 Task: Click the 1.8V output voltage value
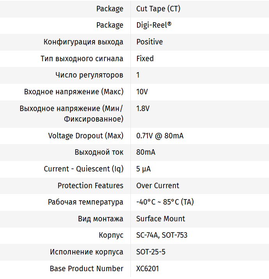point(143,109)
